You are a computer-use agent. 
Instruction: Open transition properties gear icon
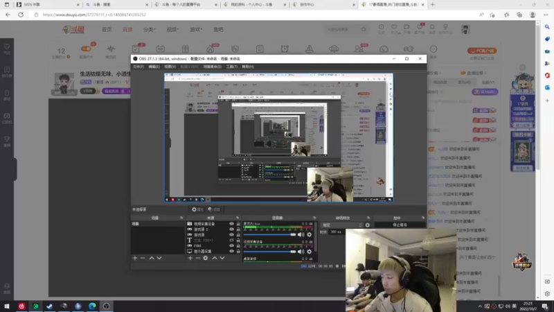click(x=368, y=225)
